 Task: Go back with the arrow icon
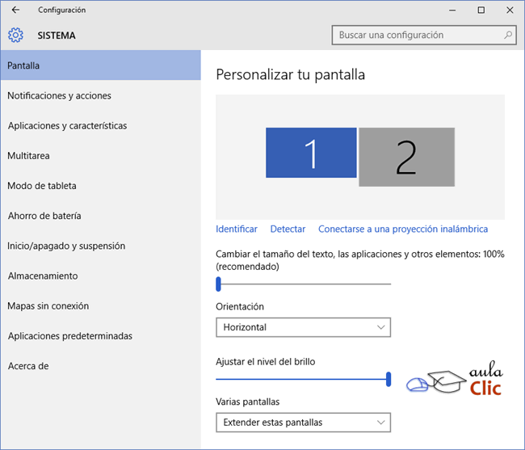click(x=15, y=10)
